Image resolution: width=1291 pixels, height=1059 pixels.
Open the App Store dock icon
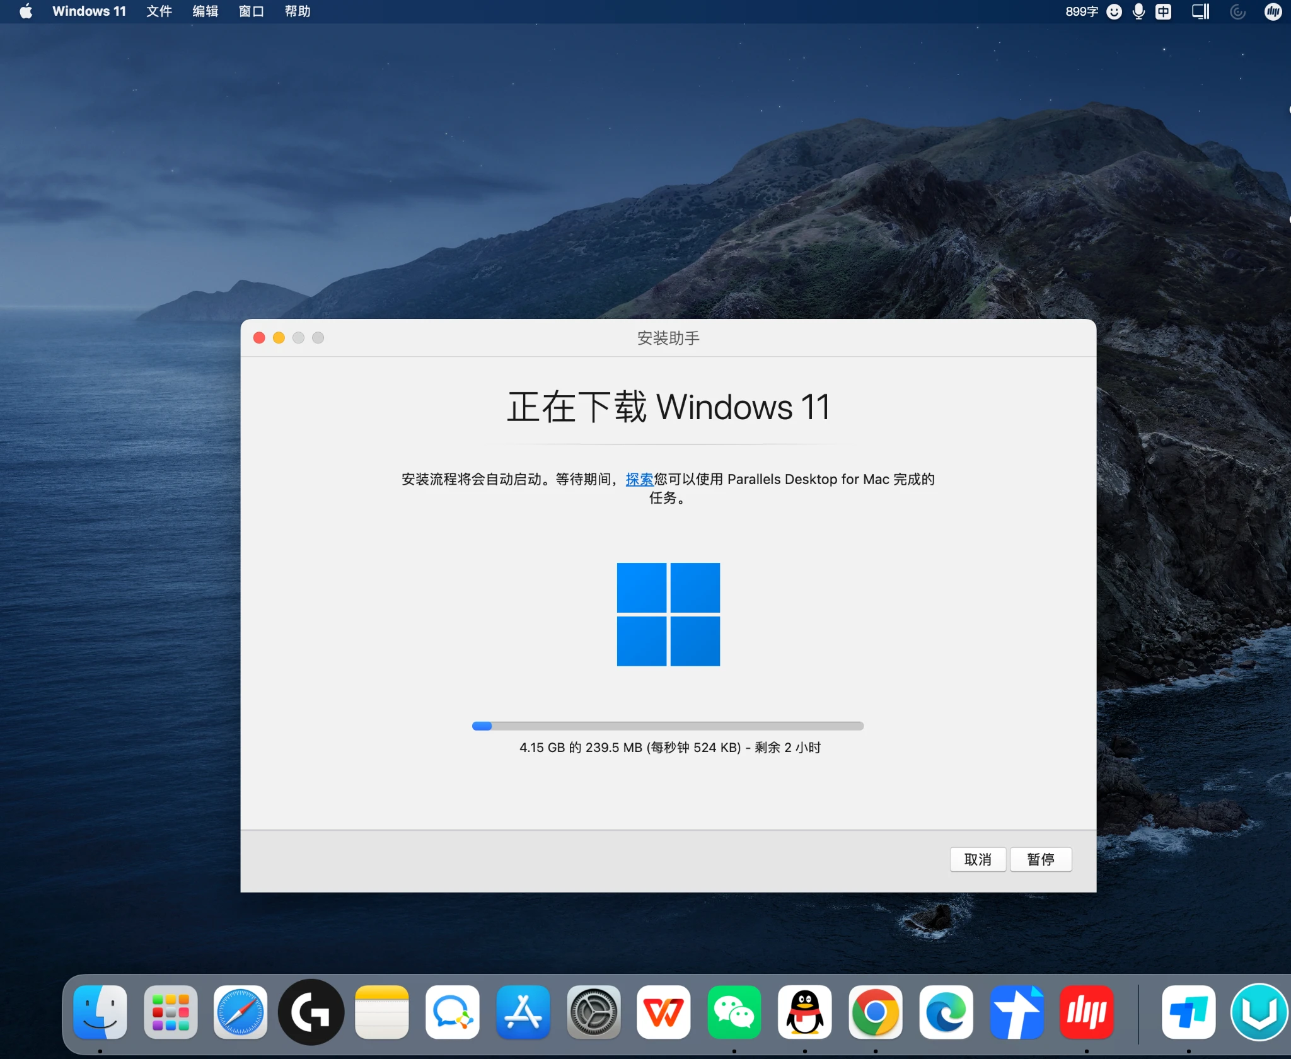click(523, 1012)
